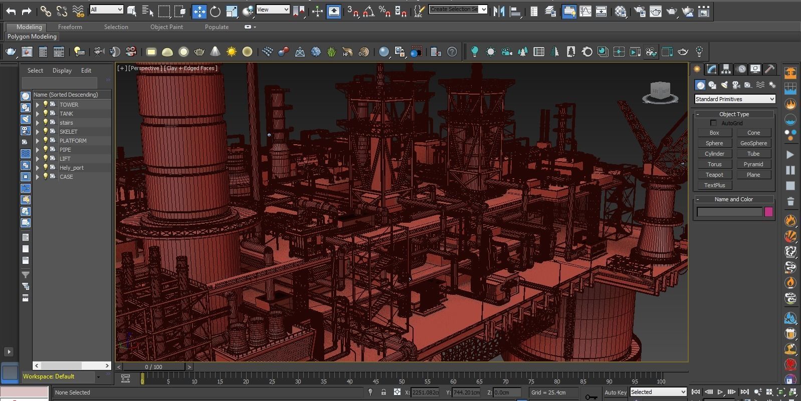Open the Utilities hammer panel tab
This screenshot has height=401, width=801.
pyautogui.click(x=769, y=69)
